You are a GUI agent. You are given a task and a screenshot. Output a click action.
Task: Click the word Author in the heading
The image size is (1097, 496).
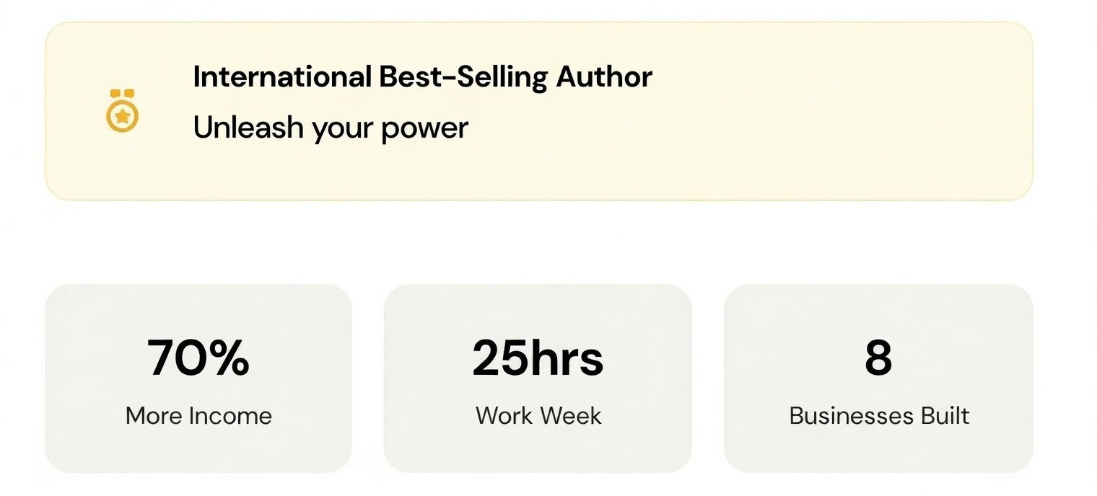pyautogui.click(x=604, y=76)
